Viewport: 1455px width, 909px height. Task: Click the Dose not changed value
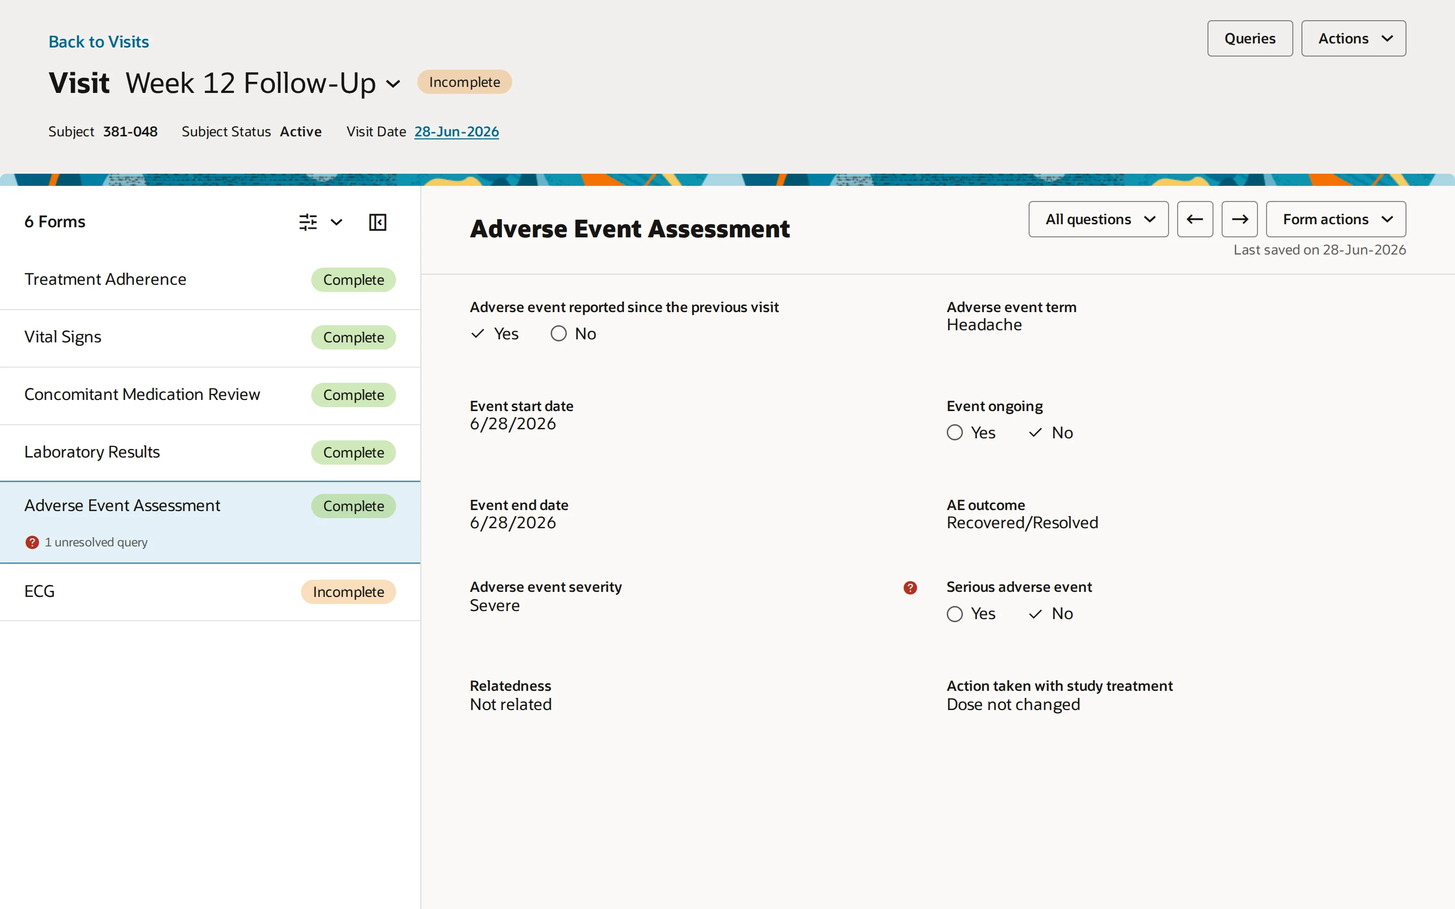click(x=1013, y=704)
